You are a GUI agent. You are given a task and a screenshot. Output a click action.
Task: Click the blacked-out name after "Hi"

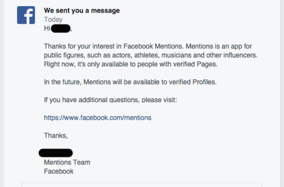(61, 29)
